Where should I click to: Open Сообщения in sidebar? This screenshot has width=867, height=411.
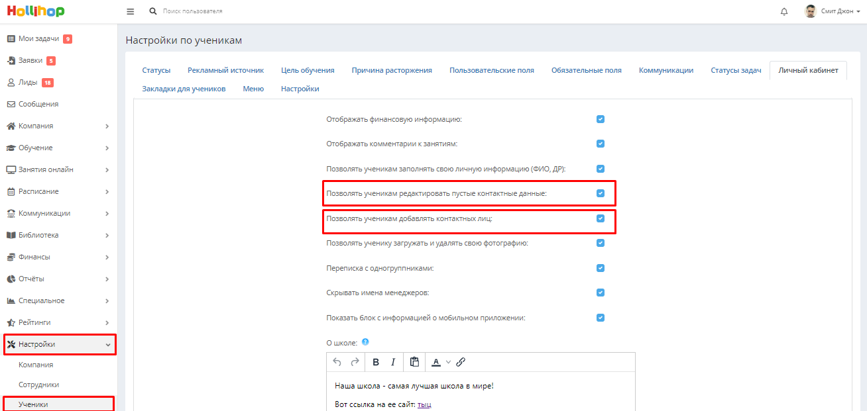(38, 105)
